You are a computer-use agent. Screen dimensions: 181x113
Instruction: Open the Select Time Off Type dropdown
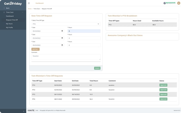[66, 24]
